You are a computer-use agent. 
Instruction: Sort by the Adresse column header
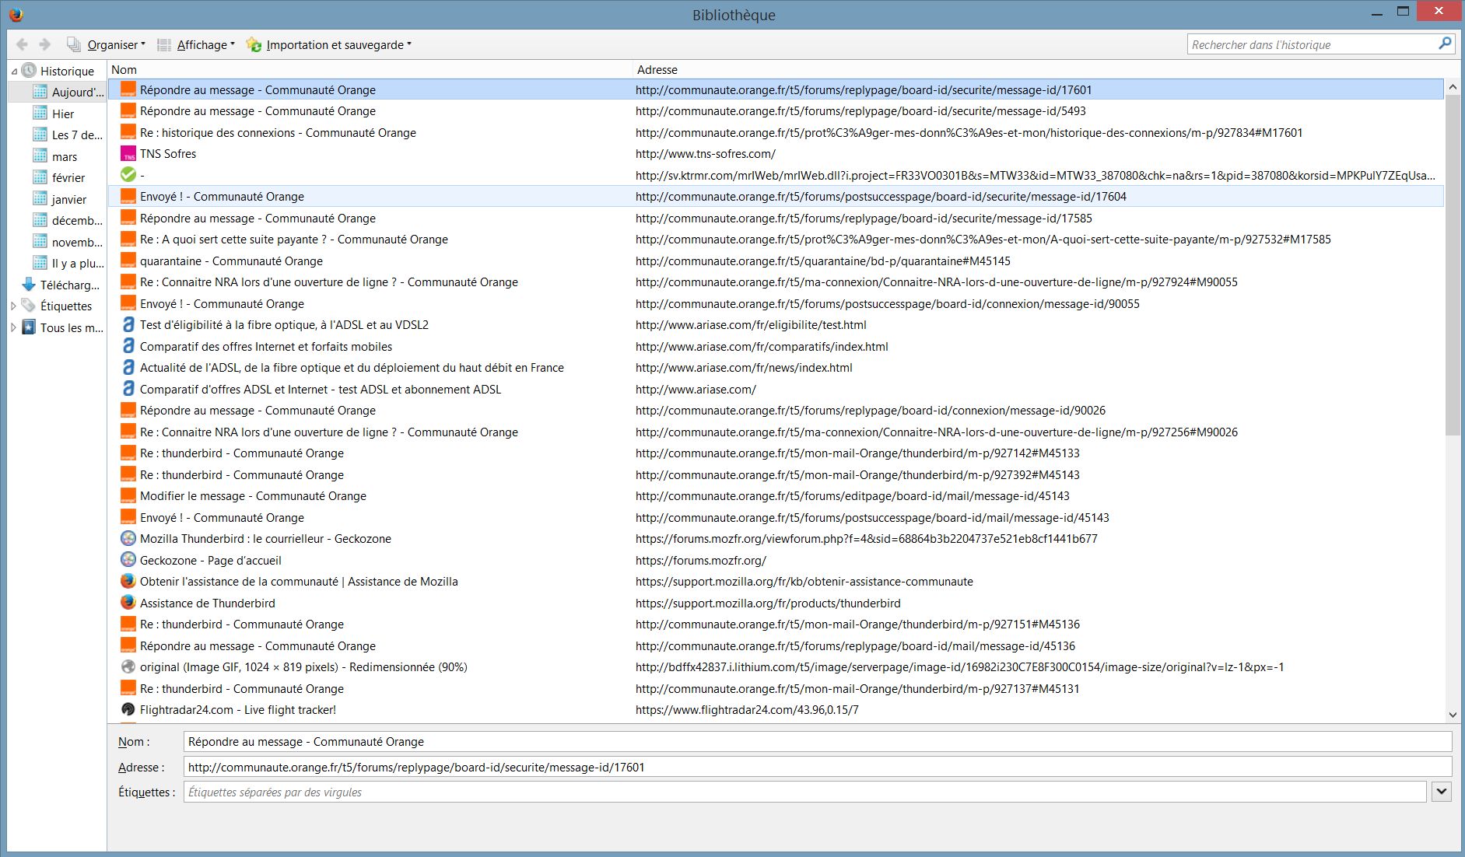(x=1039, y=69)
